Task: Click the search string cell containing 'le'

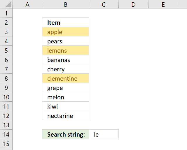Action: [104, 134]
